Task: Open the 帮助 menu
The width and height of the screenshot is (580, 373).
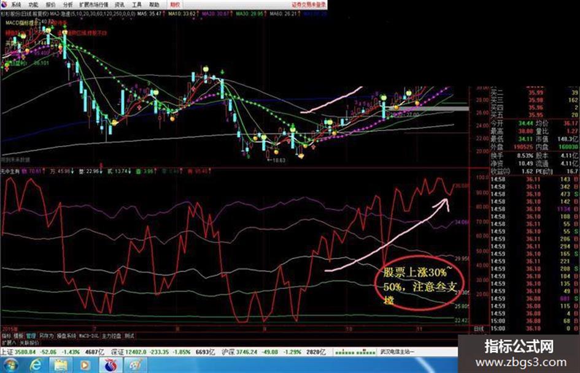Action: pyautogui.click(x=154, y=5)
